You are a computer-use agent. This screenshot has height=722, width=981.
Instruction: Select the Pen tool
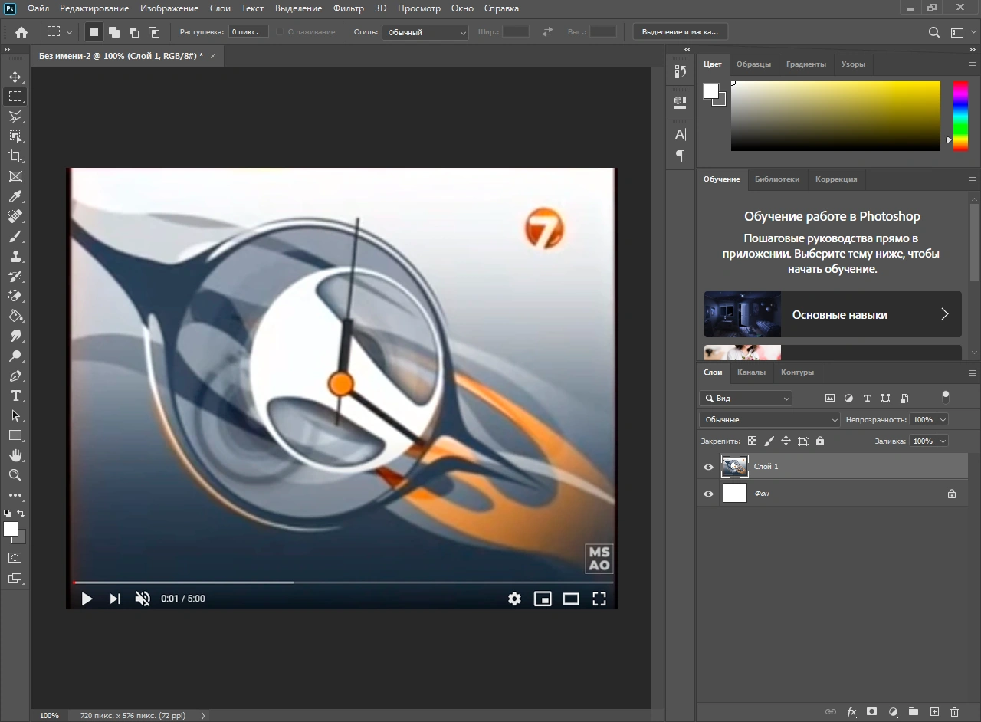click(15, 376)
